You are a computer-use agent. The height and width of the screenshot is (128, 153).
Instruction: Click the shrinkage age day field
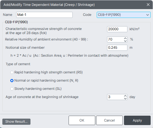tap(115, 97)
